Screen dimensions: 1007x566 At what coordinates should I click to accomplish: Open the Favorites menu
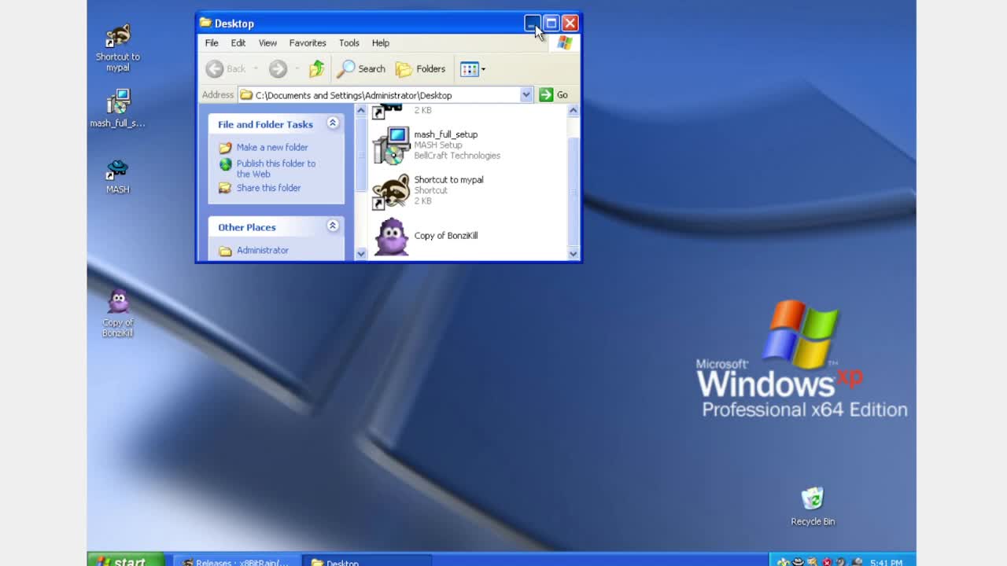click(307, 43)
